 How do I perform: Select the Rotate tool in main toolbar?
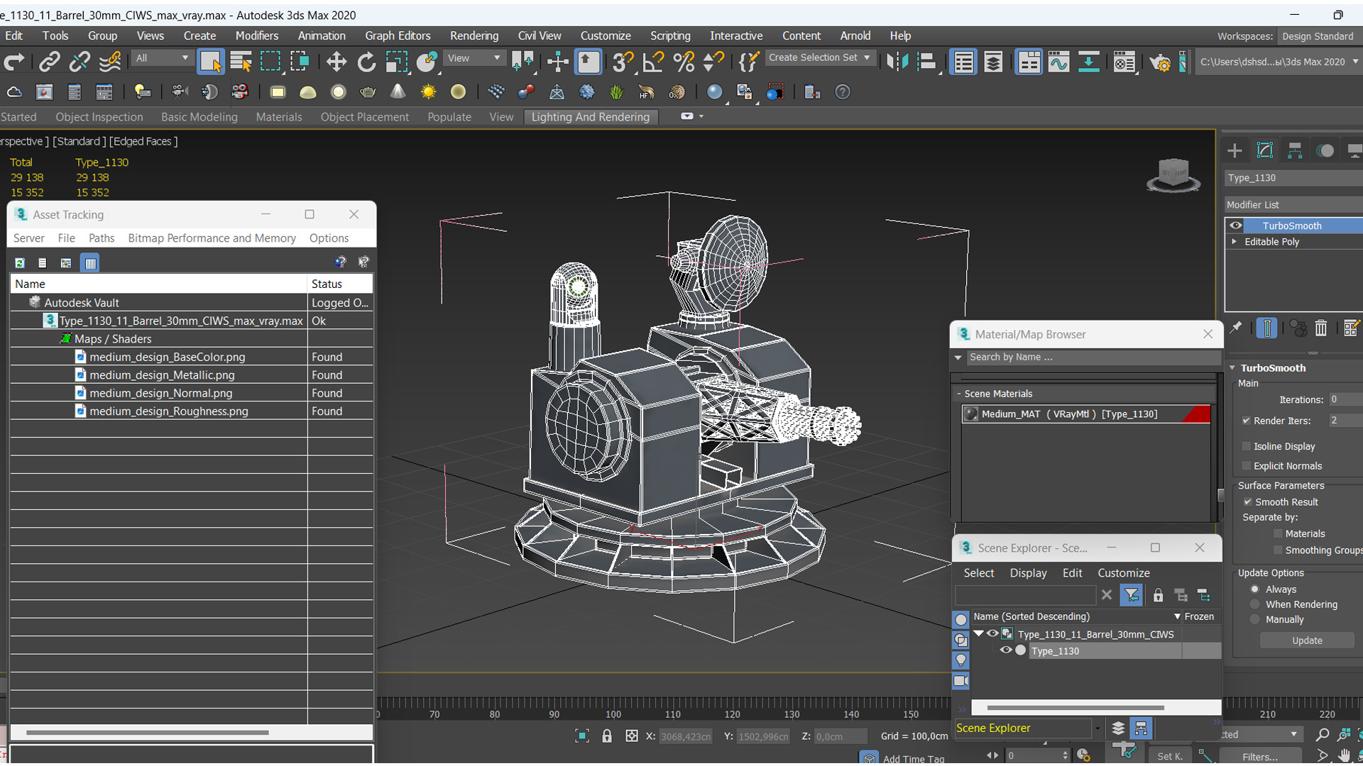click(366, 62)
